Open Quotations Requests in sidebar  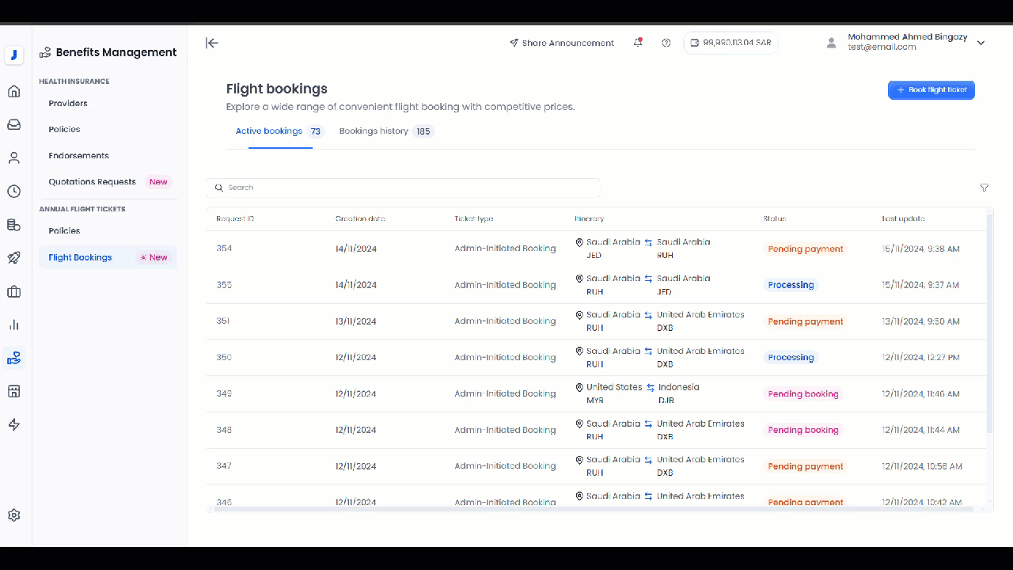pyautogui.click(x=92, y=182)
